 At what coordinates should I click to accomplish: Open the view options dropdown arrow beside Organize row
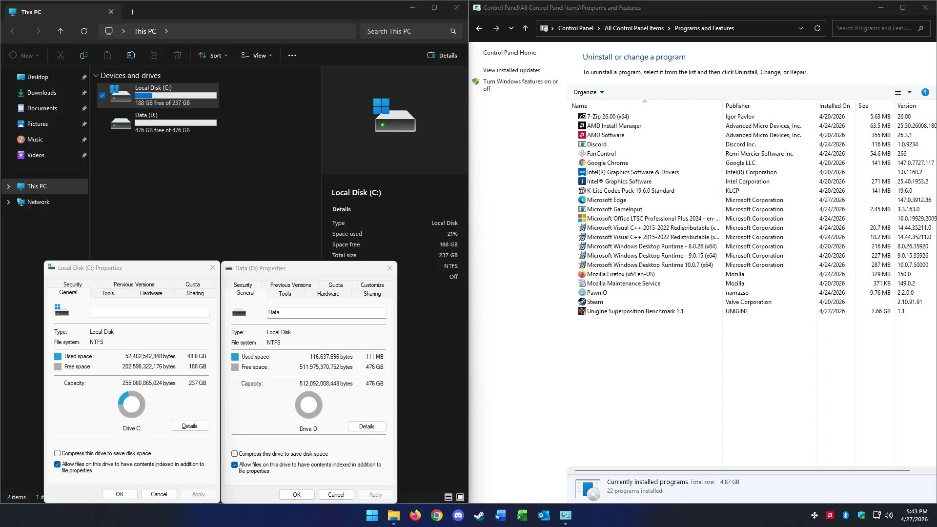[x=909, y=92]
